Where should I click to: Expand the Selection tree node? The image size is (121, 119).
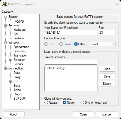click(x=10, y=60)
